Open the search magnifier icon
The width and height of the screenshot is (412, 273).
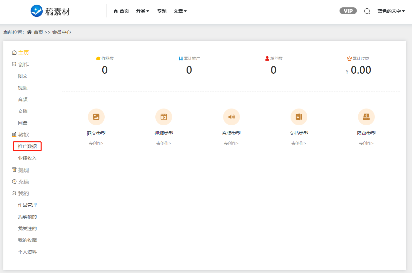coord(367,11)
